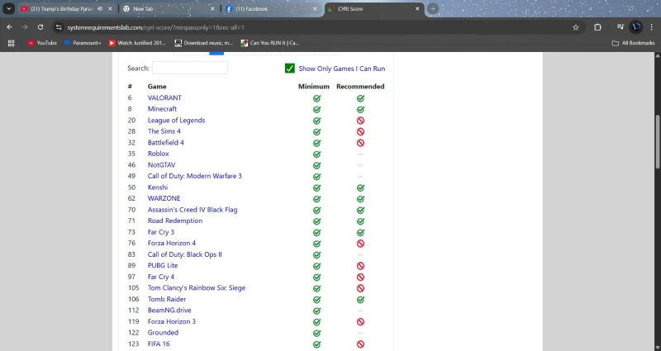661x351 pixels.
Task: Click Tomb Raider recommended pass icon
Action: click(x=360, y=300)
